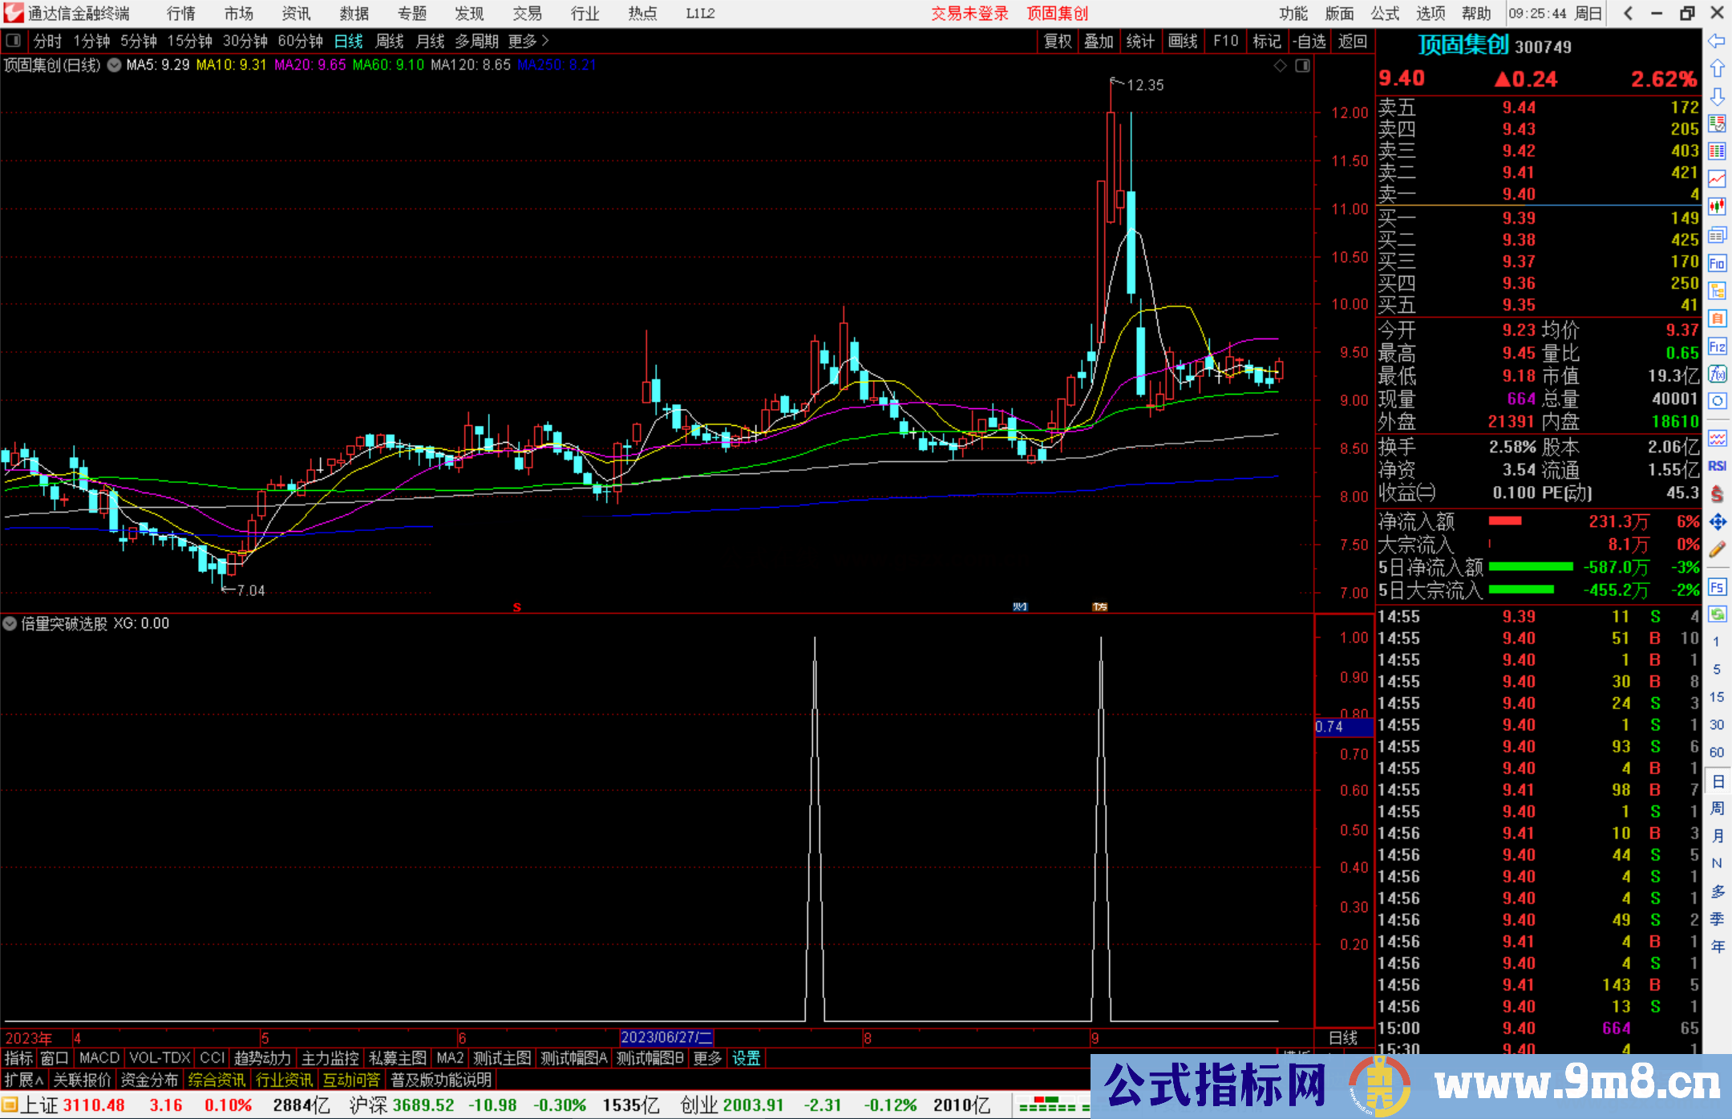Click the F10 company info sidebar icon
The image size is (1732, 1119).
click(1717, 263)
